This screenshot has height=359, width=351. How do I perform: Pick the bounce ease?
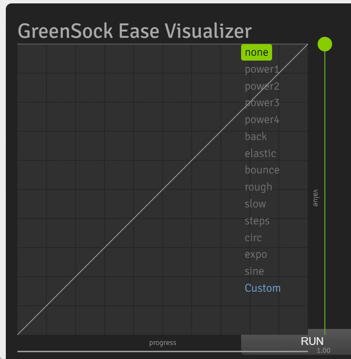point(262,170)
